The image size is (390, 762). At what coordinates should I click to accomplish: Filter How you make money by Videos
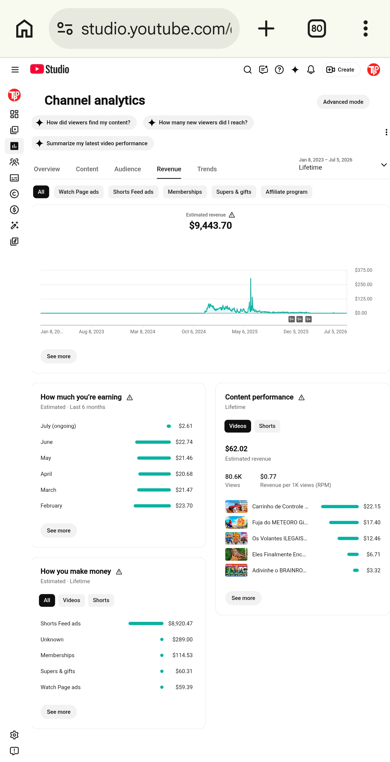tap(71, 600)
